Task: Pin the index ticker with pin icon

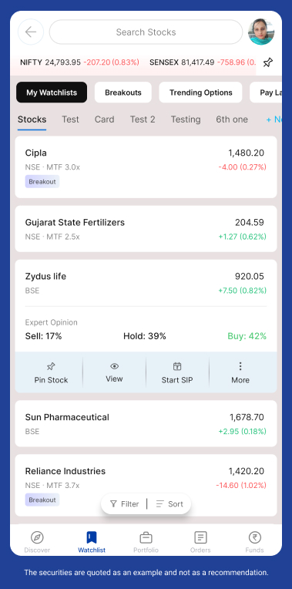Action: pyautogui.click(x=267, y=62)
